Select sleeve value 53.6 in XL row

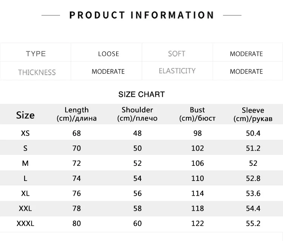click(253, 193)
